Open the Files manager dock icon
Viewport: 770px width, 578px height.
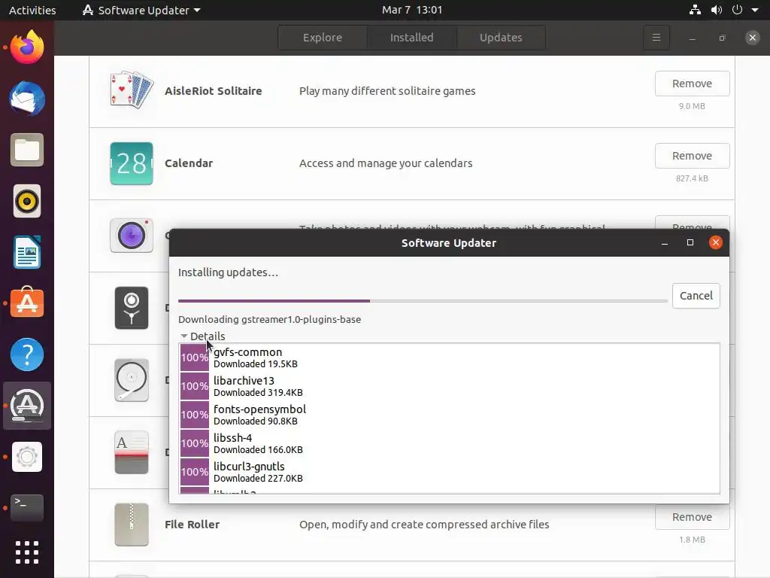point(27,150)
